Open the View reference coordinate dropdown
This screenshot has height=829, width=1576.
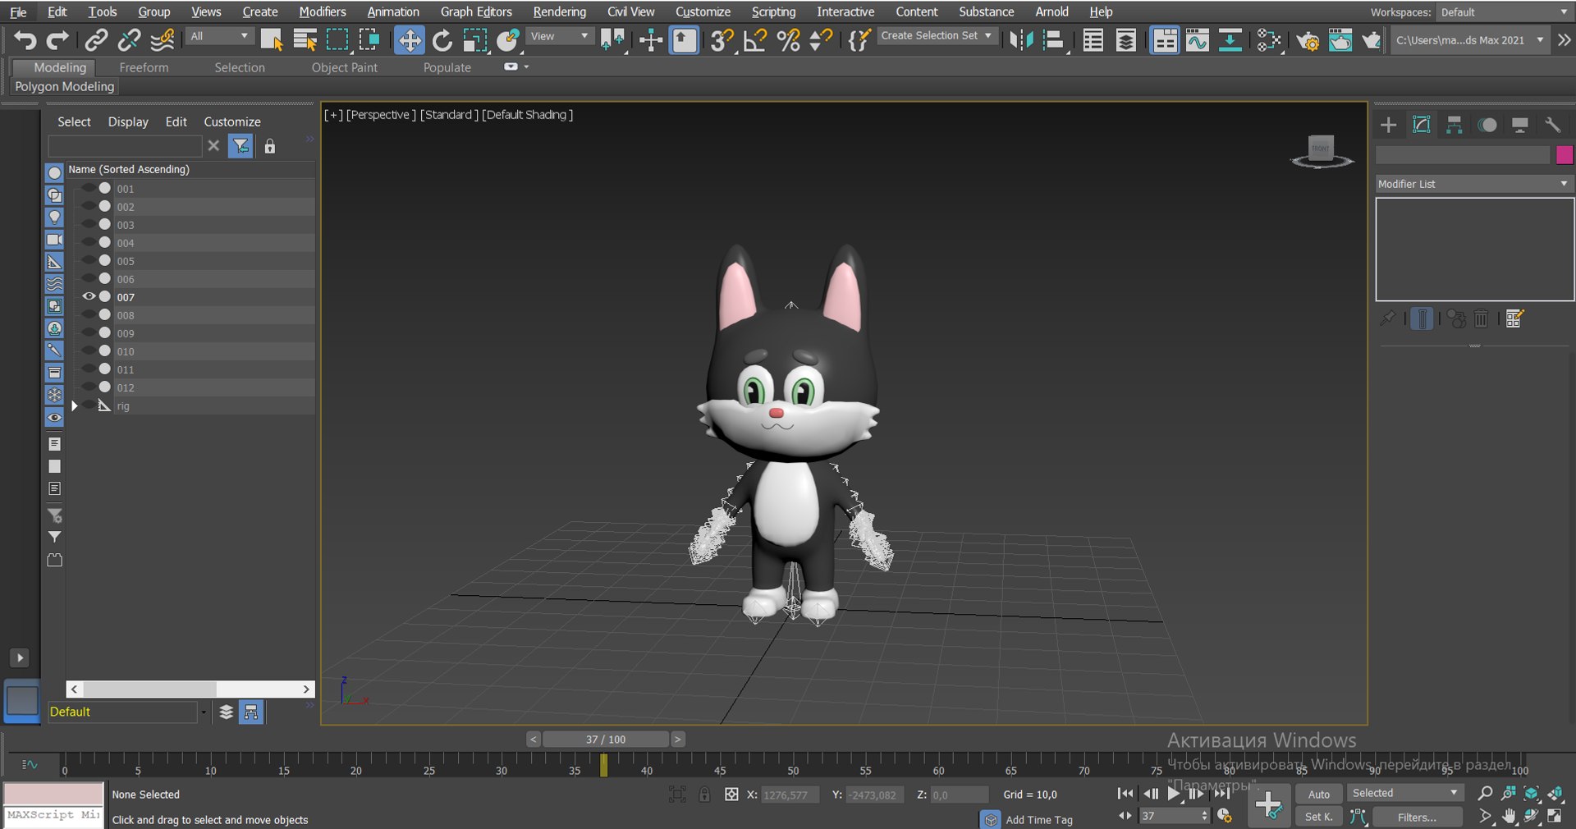559,36
